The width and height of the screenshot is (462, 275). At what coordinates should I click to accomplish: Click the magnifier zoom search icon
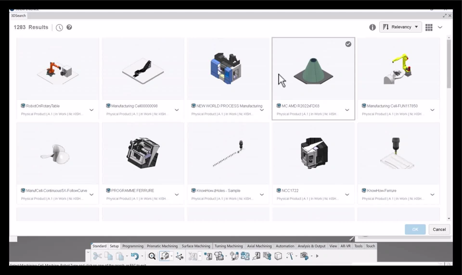click(152, 256)
